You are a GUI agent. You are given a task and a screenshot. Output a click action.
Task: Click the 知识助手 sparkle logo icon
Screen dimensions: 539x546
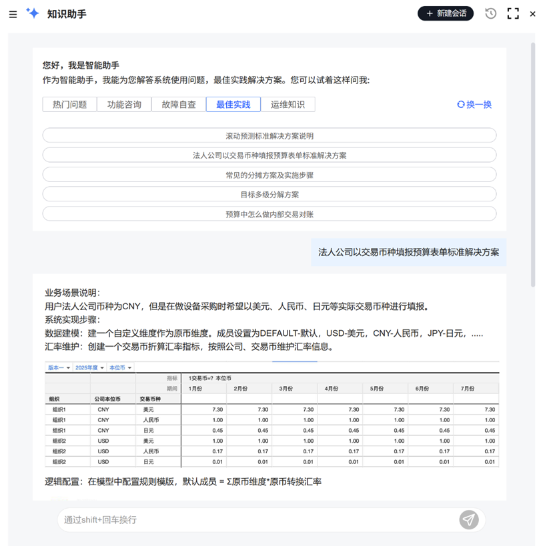click(33, 13)
